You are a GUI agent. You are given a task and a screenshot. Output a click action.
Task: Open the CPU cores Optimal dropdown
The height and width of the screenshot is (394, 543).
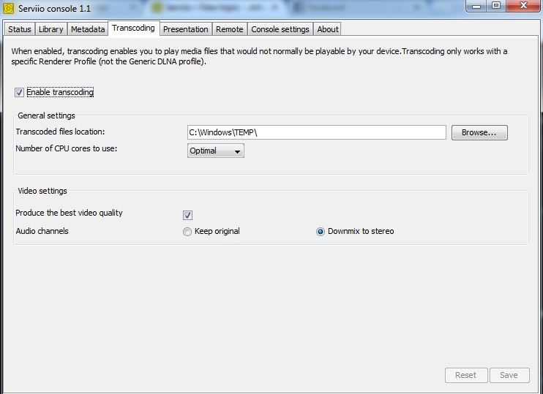[215, 151]
